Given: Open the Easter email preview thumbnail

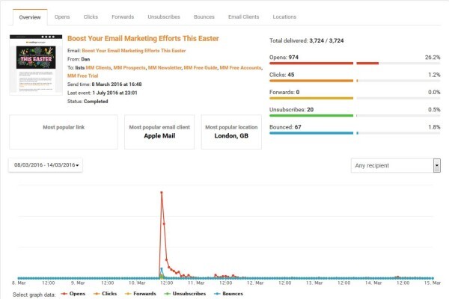Looking at the screenshot, I should click(x=36, y=65).
